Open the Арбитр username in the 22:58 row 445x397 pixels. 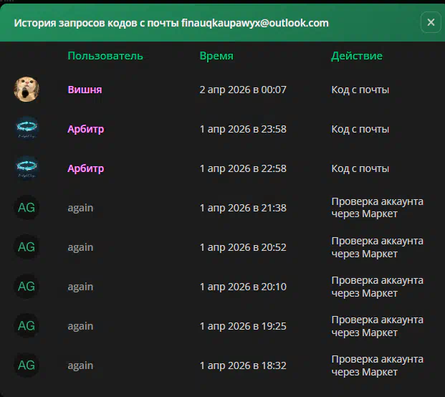coord(86,168)
